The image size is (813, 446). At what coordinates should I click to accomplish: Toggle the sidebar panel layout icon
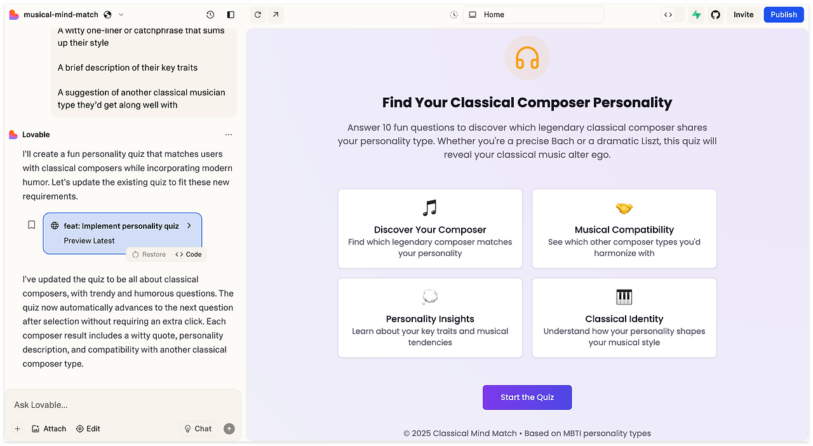(231, 15)
